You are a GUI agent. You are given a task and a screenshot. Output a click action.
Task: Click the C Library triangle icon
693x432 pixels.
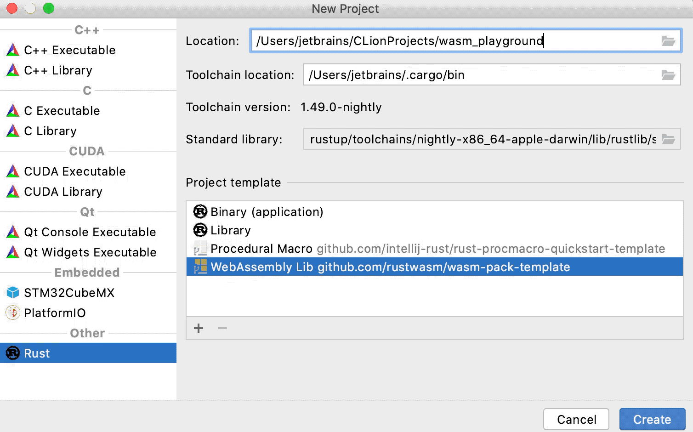point(13,131)
